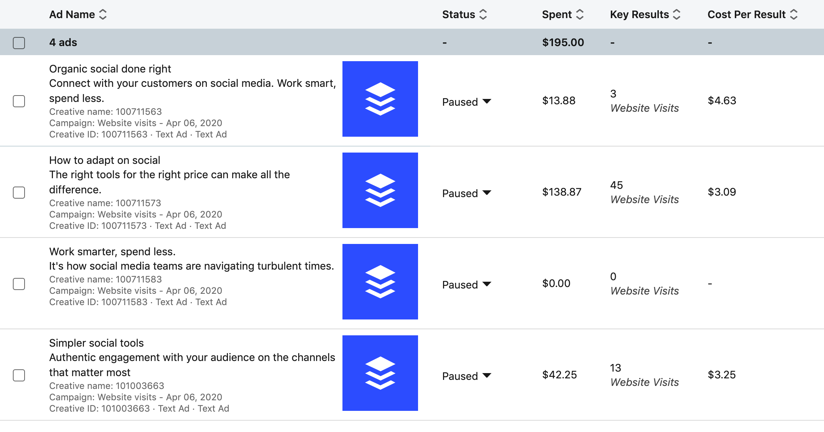824x432 pixels.
Task: Open 'Organic social done right' ad title
Action: click(x=110, y=69)
